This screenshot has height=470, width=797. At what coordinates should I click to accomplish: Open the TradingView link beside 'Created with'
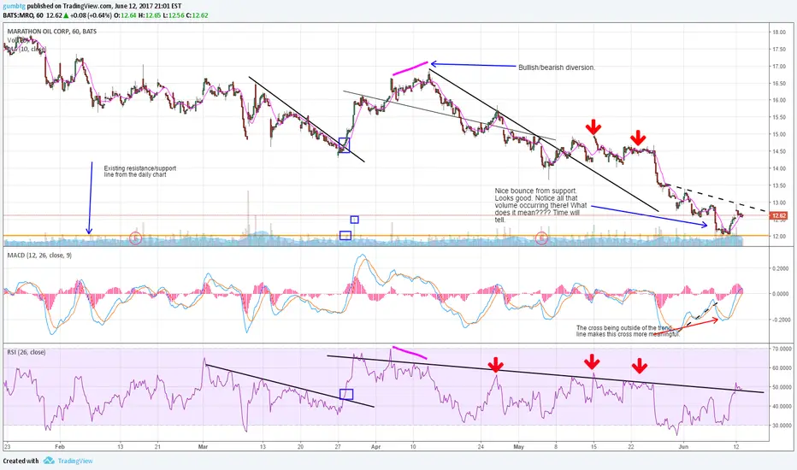75,461
